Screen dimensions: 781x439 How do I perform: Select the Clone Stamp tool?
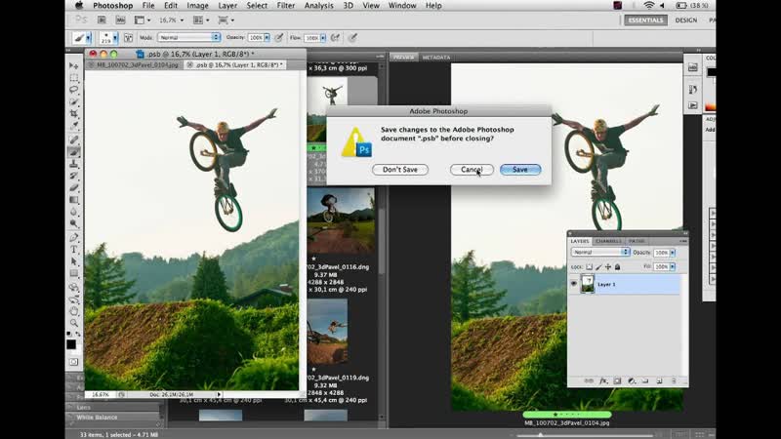[74, 164]
